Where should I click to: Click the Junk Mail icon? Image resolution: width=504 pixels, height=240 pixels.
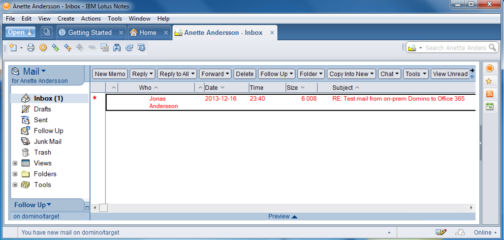(26, 141)
